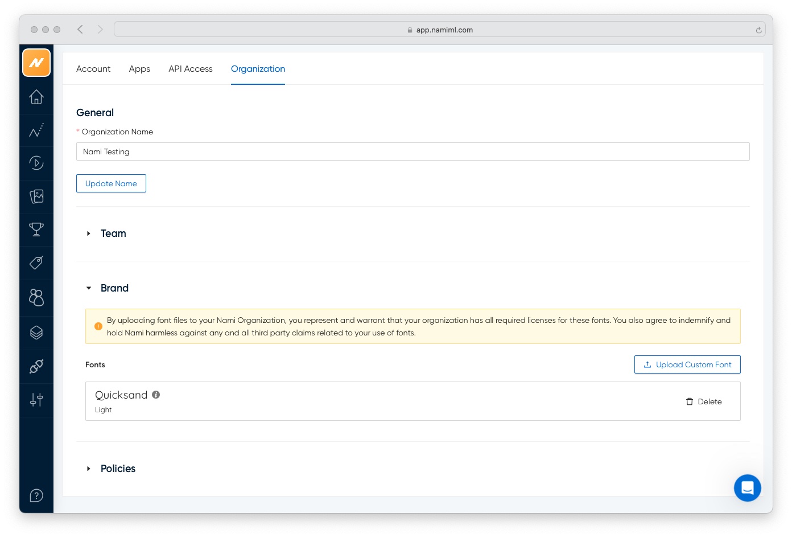Image resolution: width=792 pixels, height=537 pixels.
Task: Click the Quicksand font name
Action: click(121, 395)
